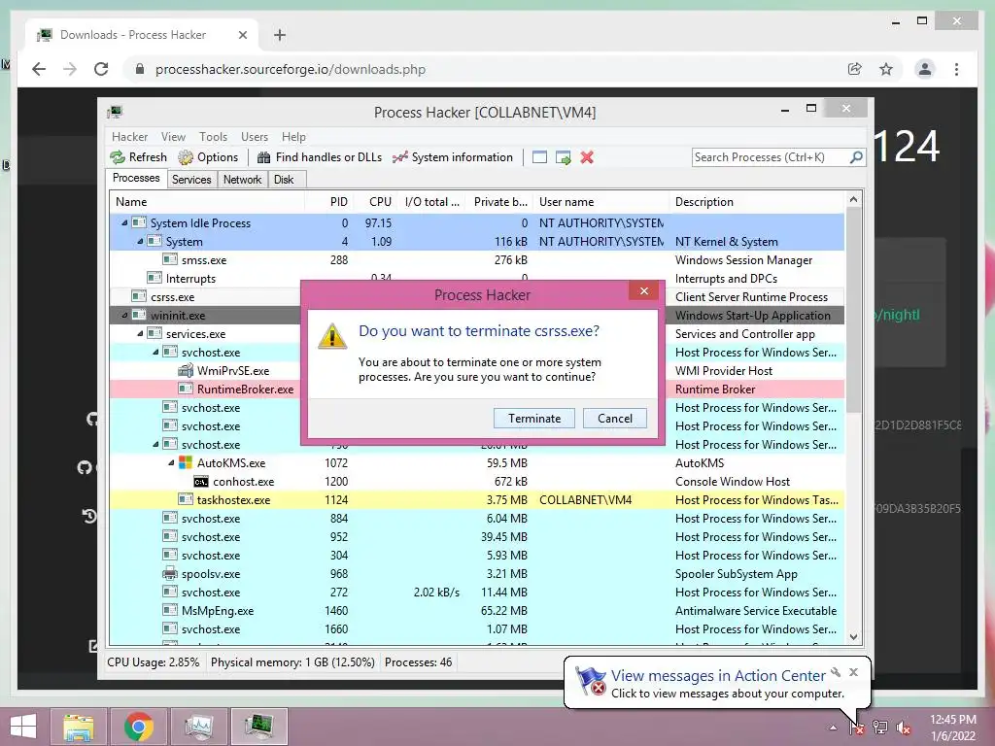Click the red X kill window icon
This screenshot has width=995, height=746.
click(587, 157)
